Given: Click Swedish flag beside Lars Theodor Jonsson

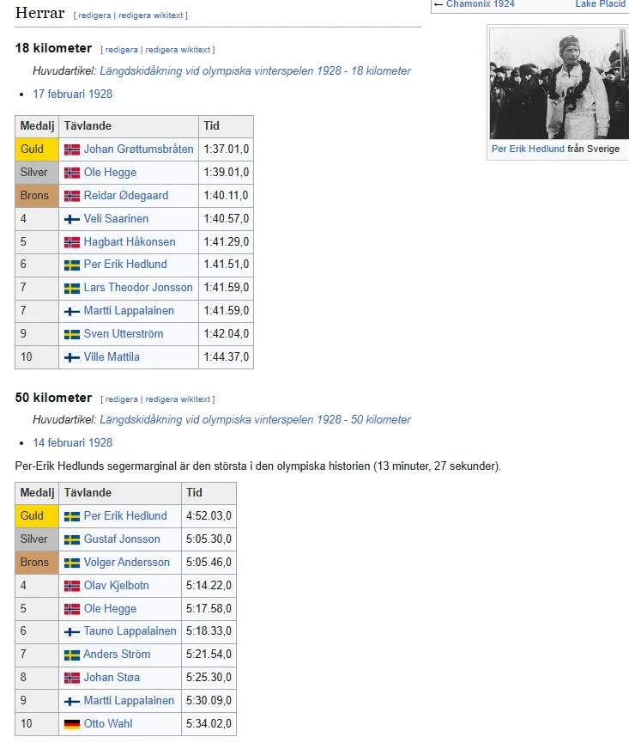Looking at the screenshot, I should [x=72, y=288].
